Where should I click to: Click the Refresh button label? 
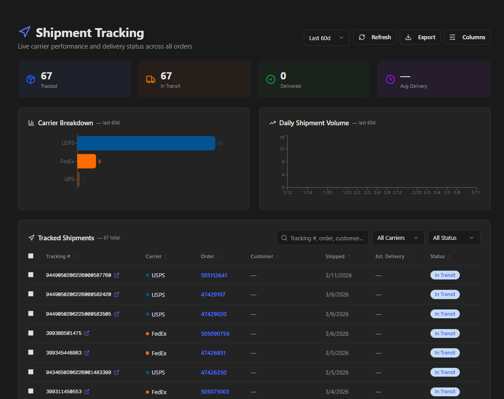click(381, 37)
